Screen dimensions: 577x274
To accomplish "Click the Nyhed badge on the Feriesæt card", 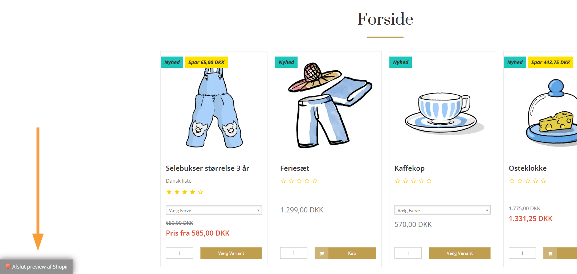I will pos(286,62).
